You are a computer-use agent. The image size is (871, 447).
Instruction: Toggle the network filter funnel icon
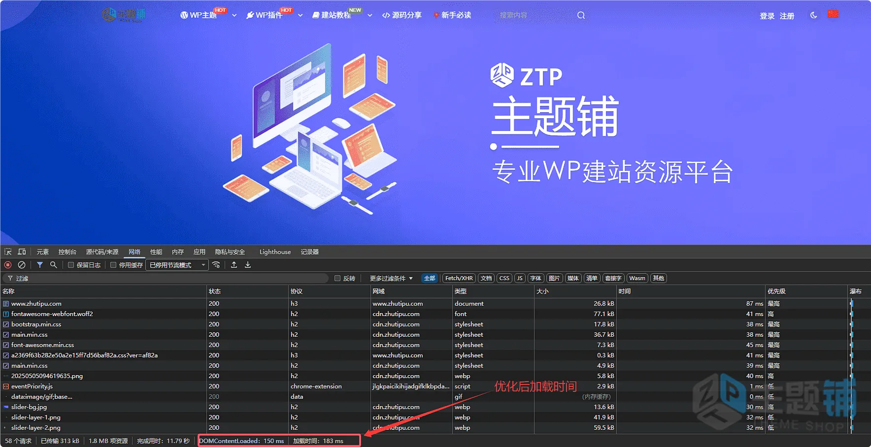tap(40, 265)
